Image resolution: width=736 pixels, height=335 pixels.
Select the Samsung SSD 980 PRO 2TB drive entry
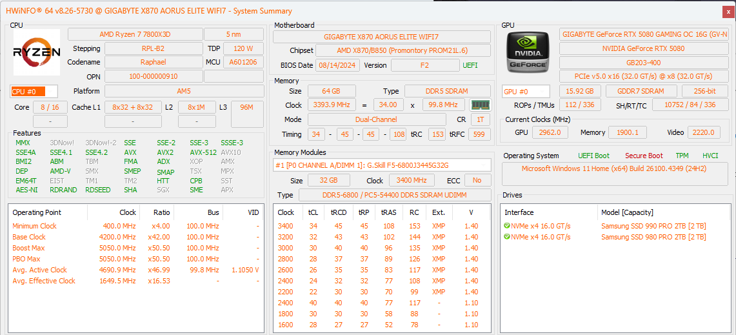[615, 237]
